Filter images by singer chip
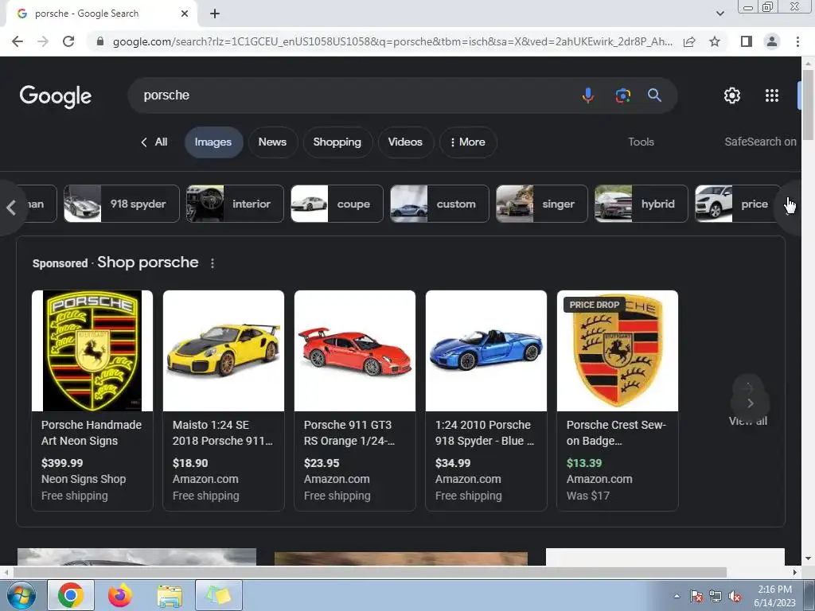815x611 pixels. (x=541, y=204)
